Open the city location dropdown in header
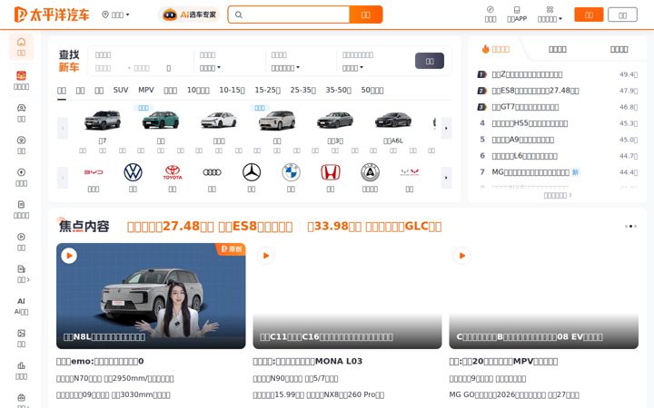 coord(116,15)
